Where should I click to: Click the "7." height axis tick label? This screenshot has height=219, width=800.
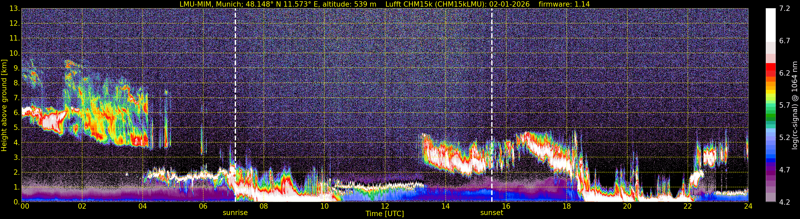point(16,98)
